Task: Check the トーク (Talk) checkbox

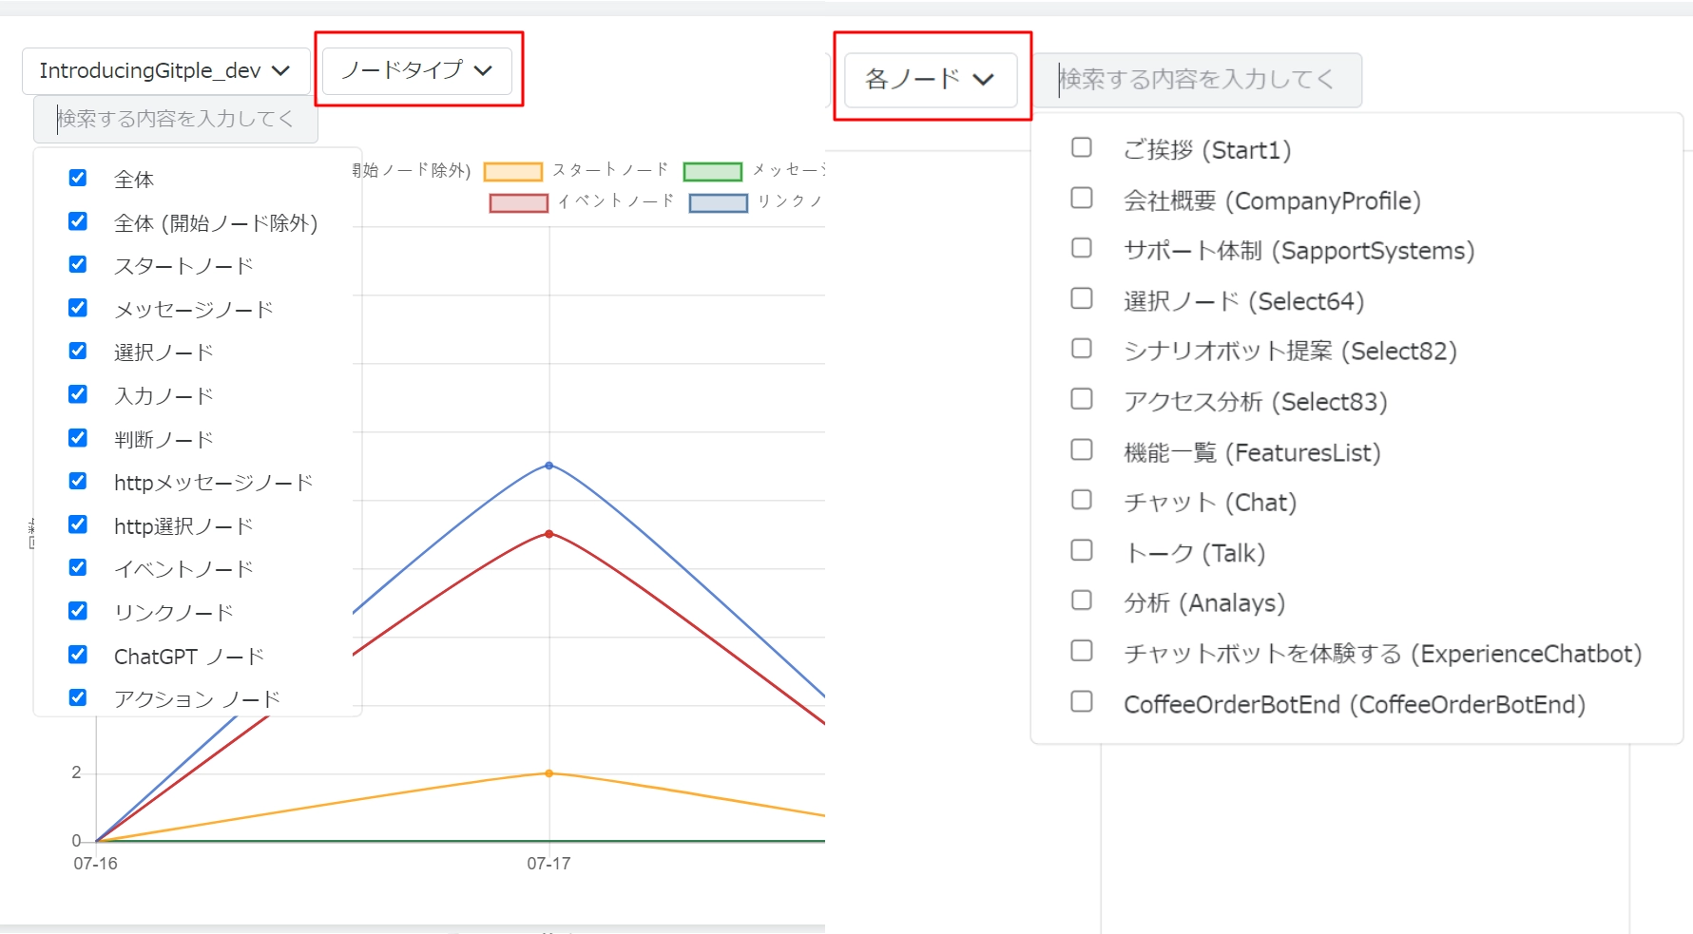Action: click(1082, 550)
